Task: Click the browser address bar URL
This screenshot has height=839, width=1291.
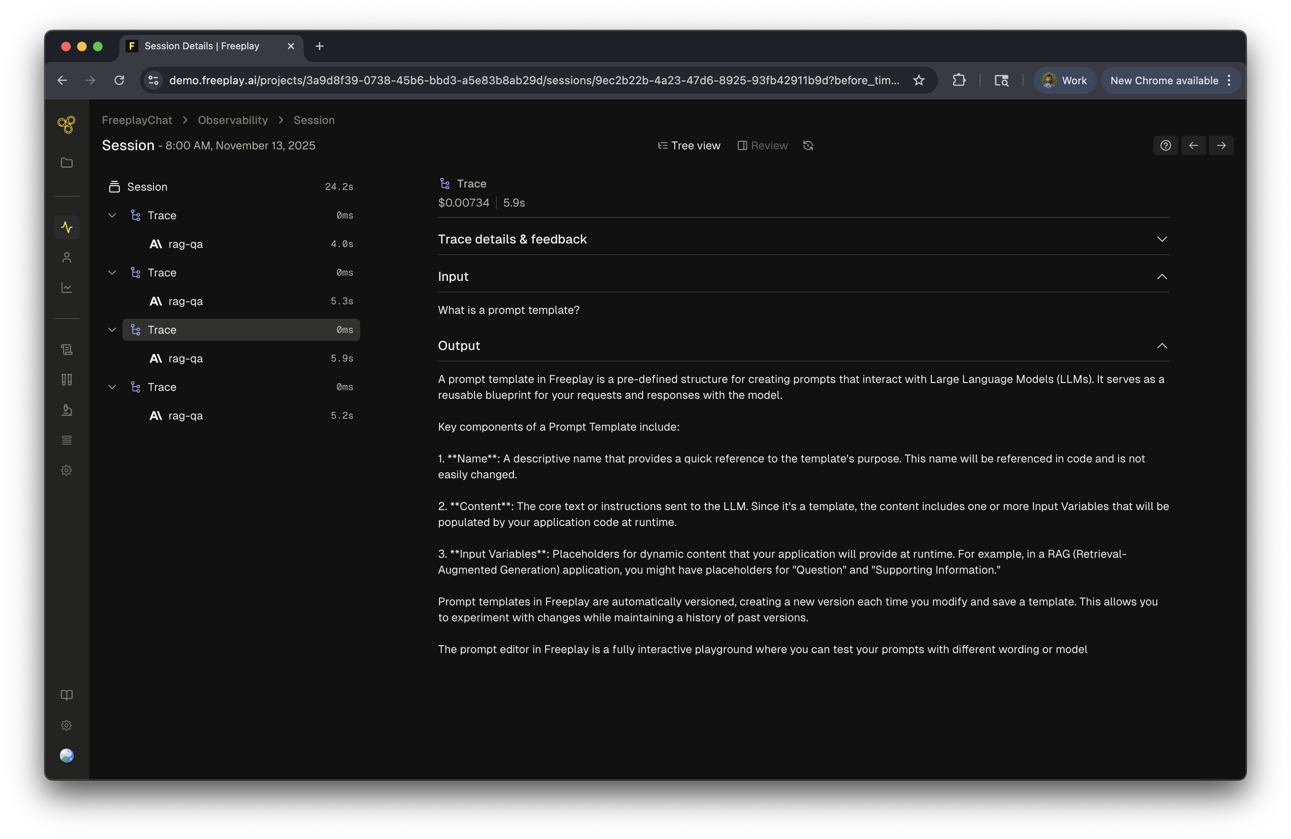Action: coord(534,80)
